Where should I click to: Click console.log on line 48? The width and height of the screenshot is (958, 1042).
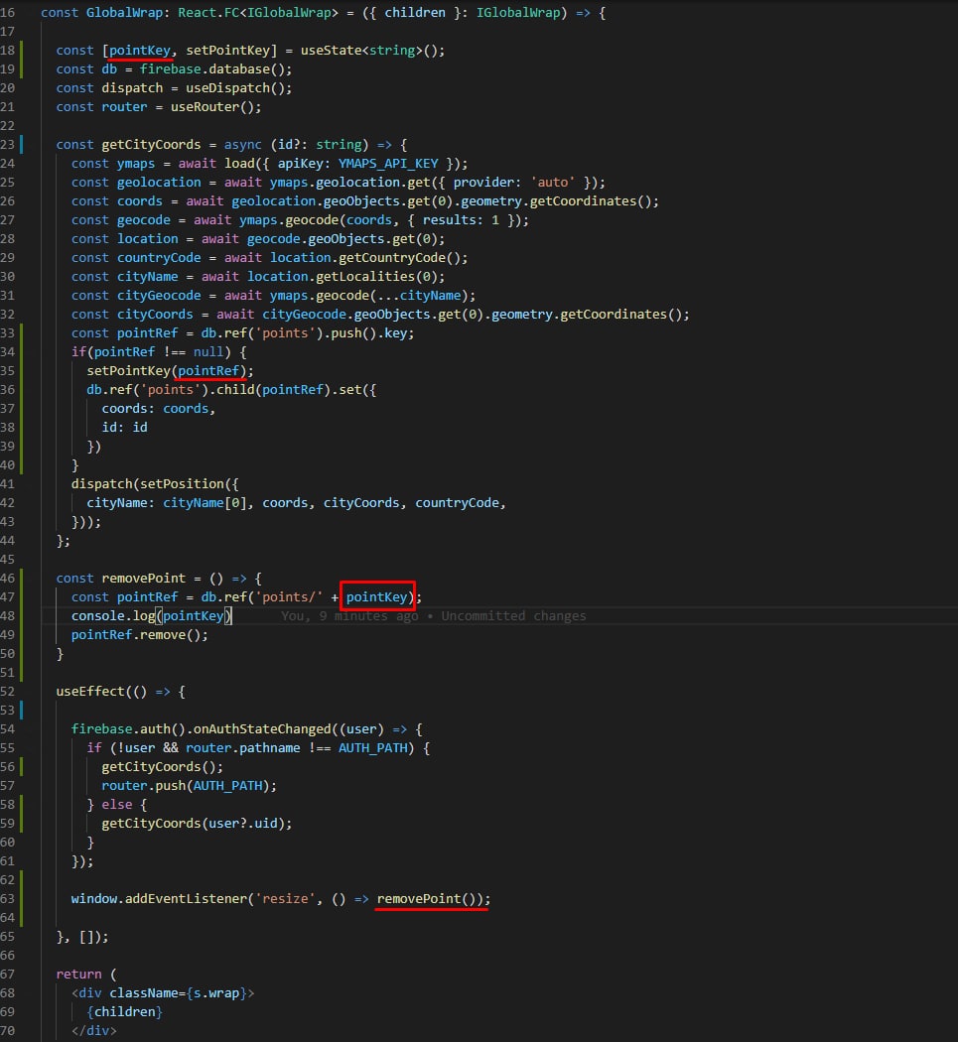(x=113, y=616)
